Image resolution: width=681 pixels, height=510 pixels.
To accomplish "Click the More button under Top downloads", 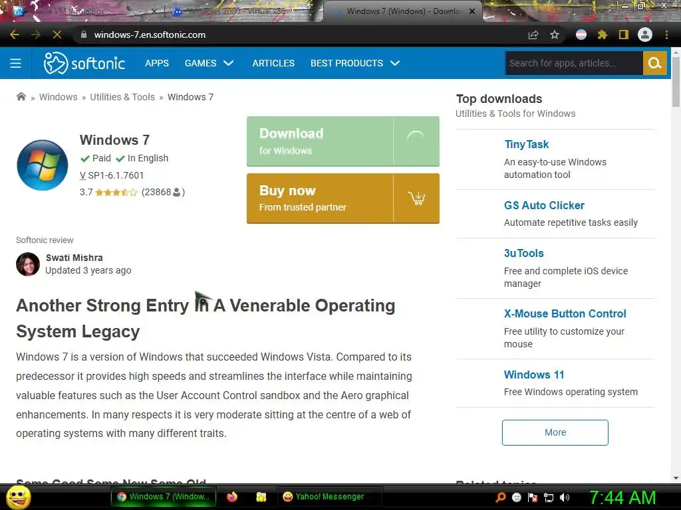I will 555,432.
